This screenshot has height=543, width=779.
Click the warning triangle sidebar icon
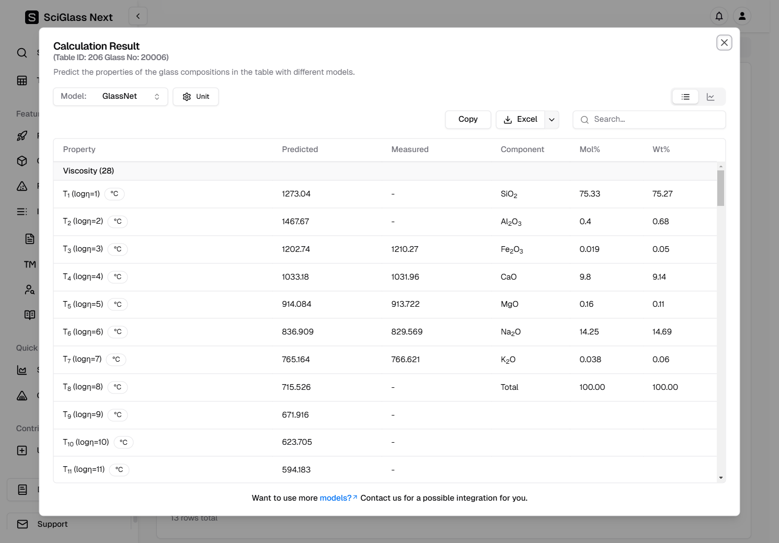pos(22,186)
